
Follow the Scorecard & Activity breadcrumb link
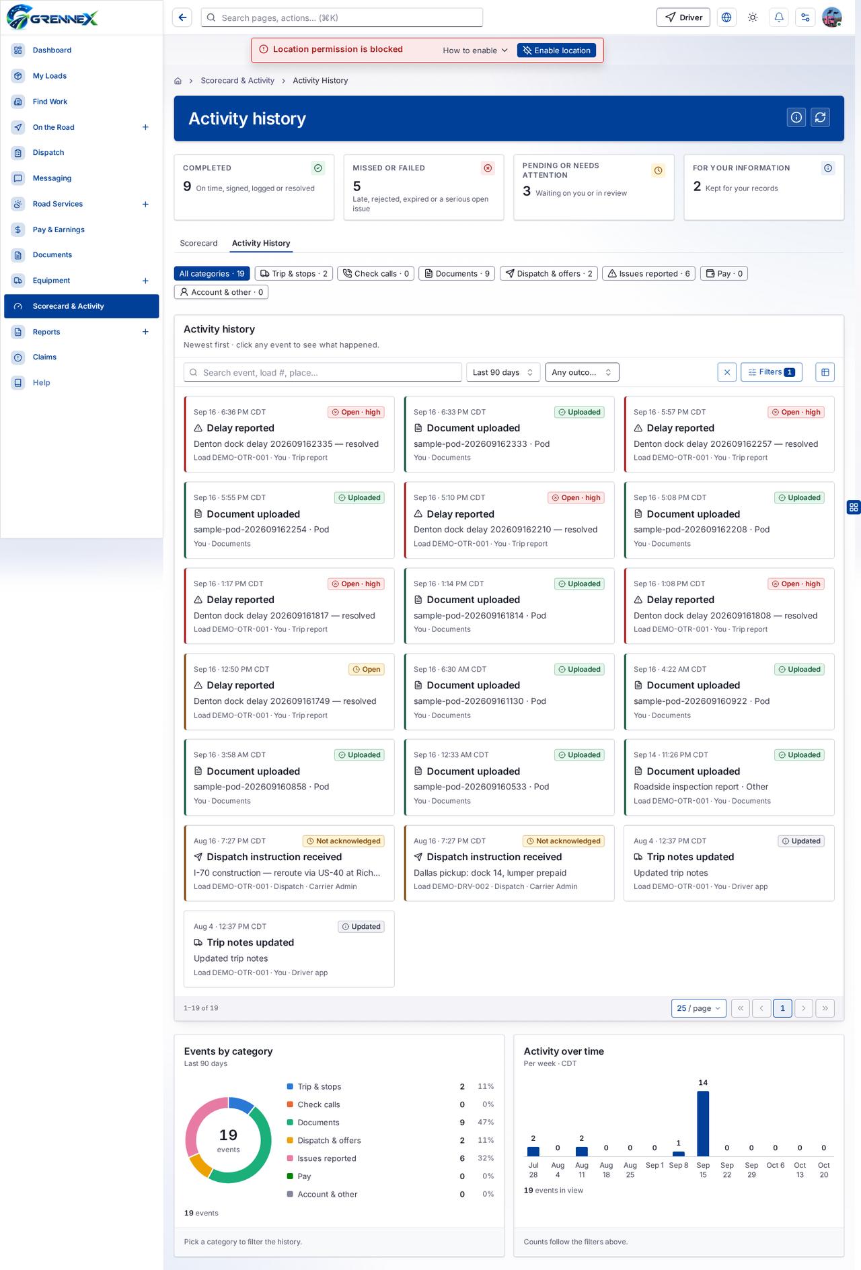point(237,81)
